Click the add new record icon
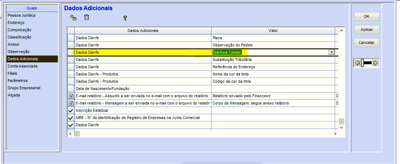The height and width of the screenshot is (164, 400). 73,17
